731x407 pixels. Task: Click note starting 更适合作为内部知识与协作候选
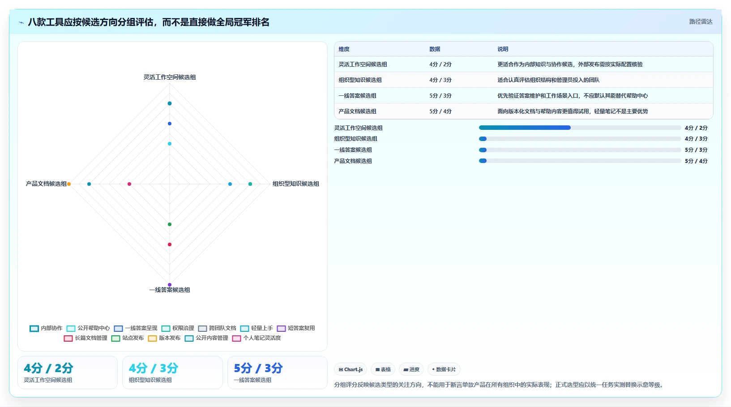click(570, 64)
